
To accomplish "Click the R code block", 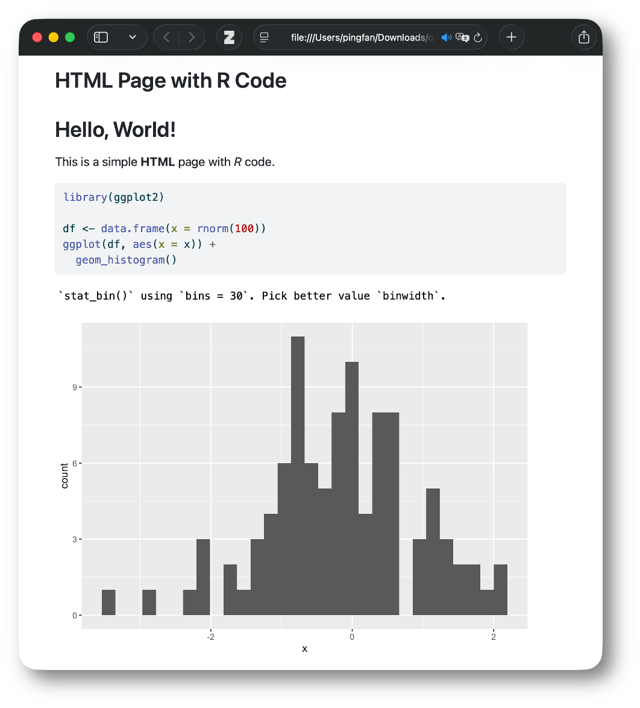I will (x=310, y=229).
